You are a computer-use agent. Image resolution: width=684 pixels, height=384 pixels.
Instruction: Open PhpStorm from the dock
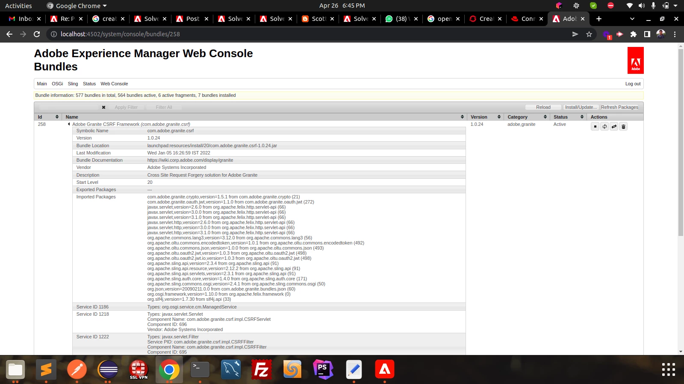pos(323,369)
